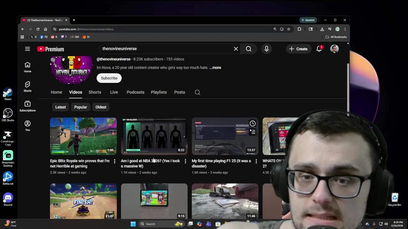408x229 pixels.
Task: Bookmark this page with star icon
Action: click(x=289, y=29)
